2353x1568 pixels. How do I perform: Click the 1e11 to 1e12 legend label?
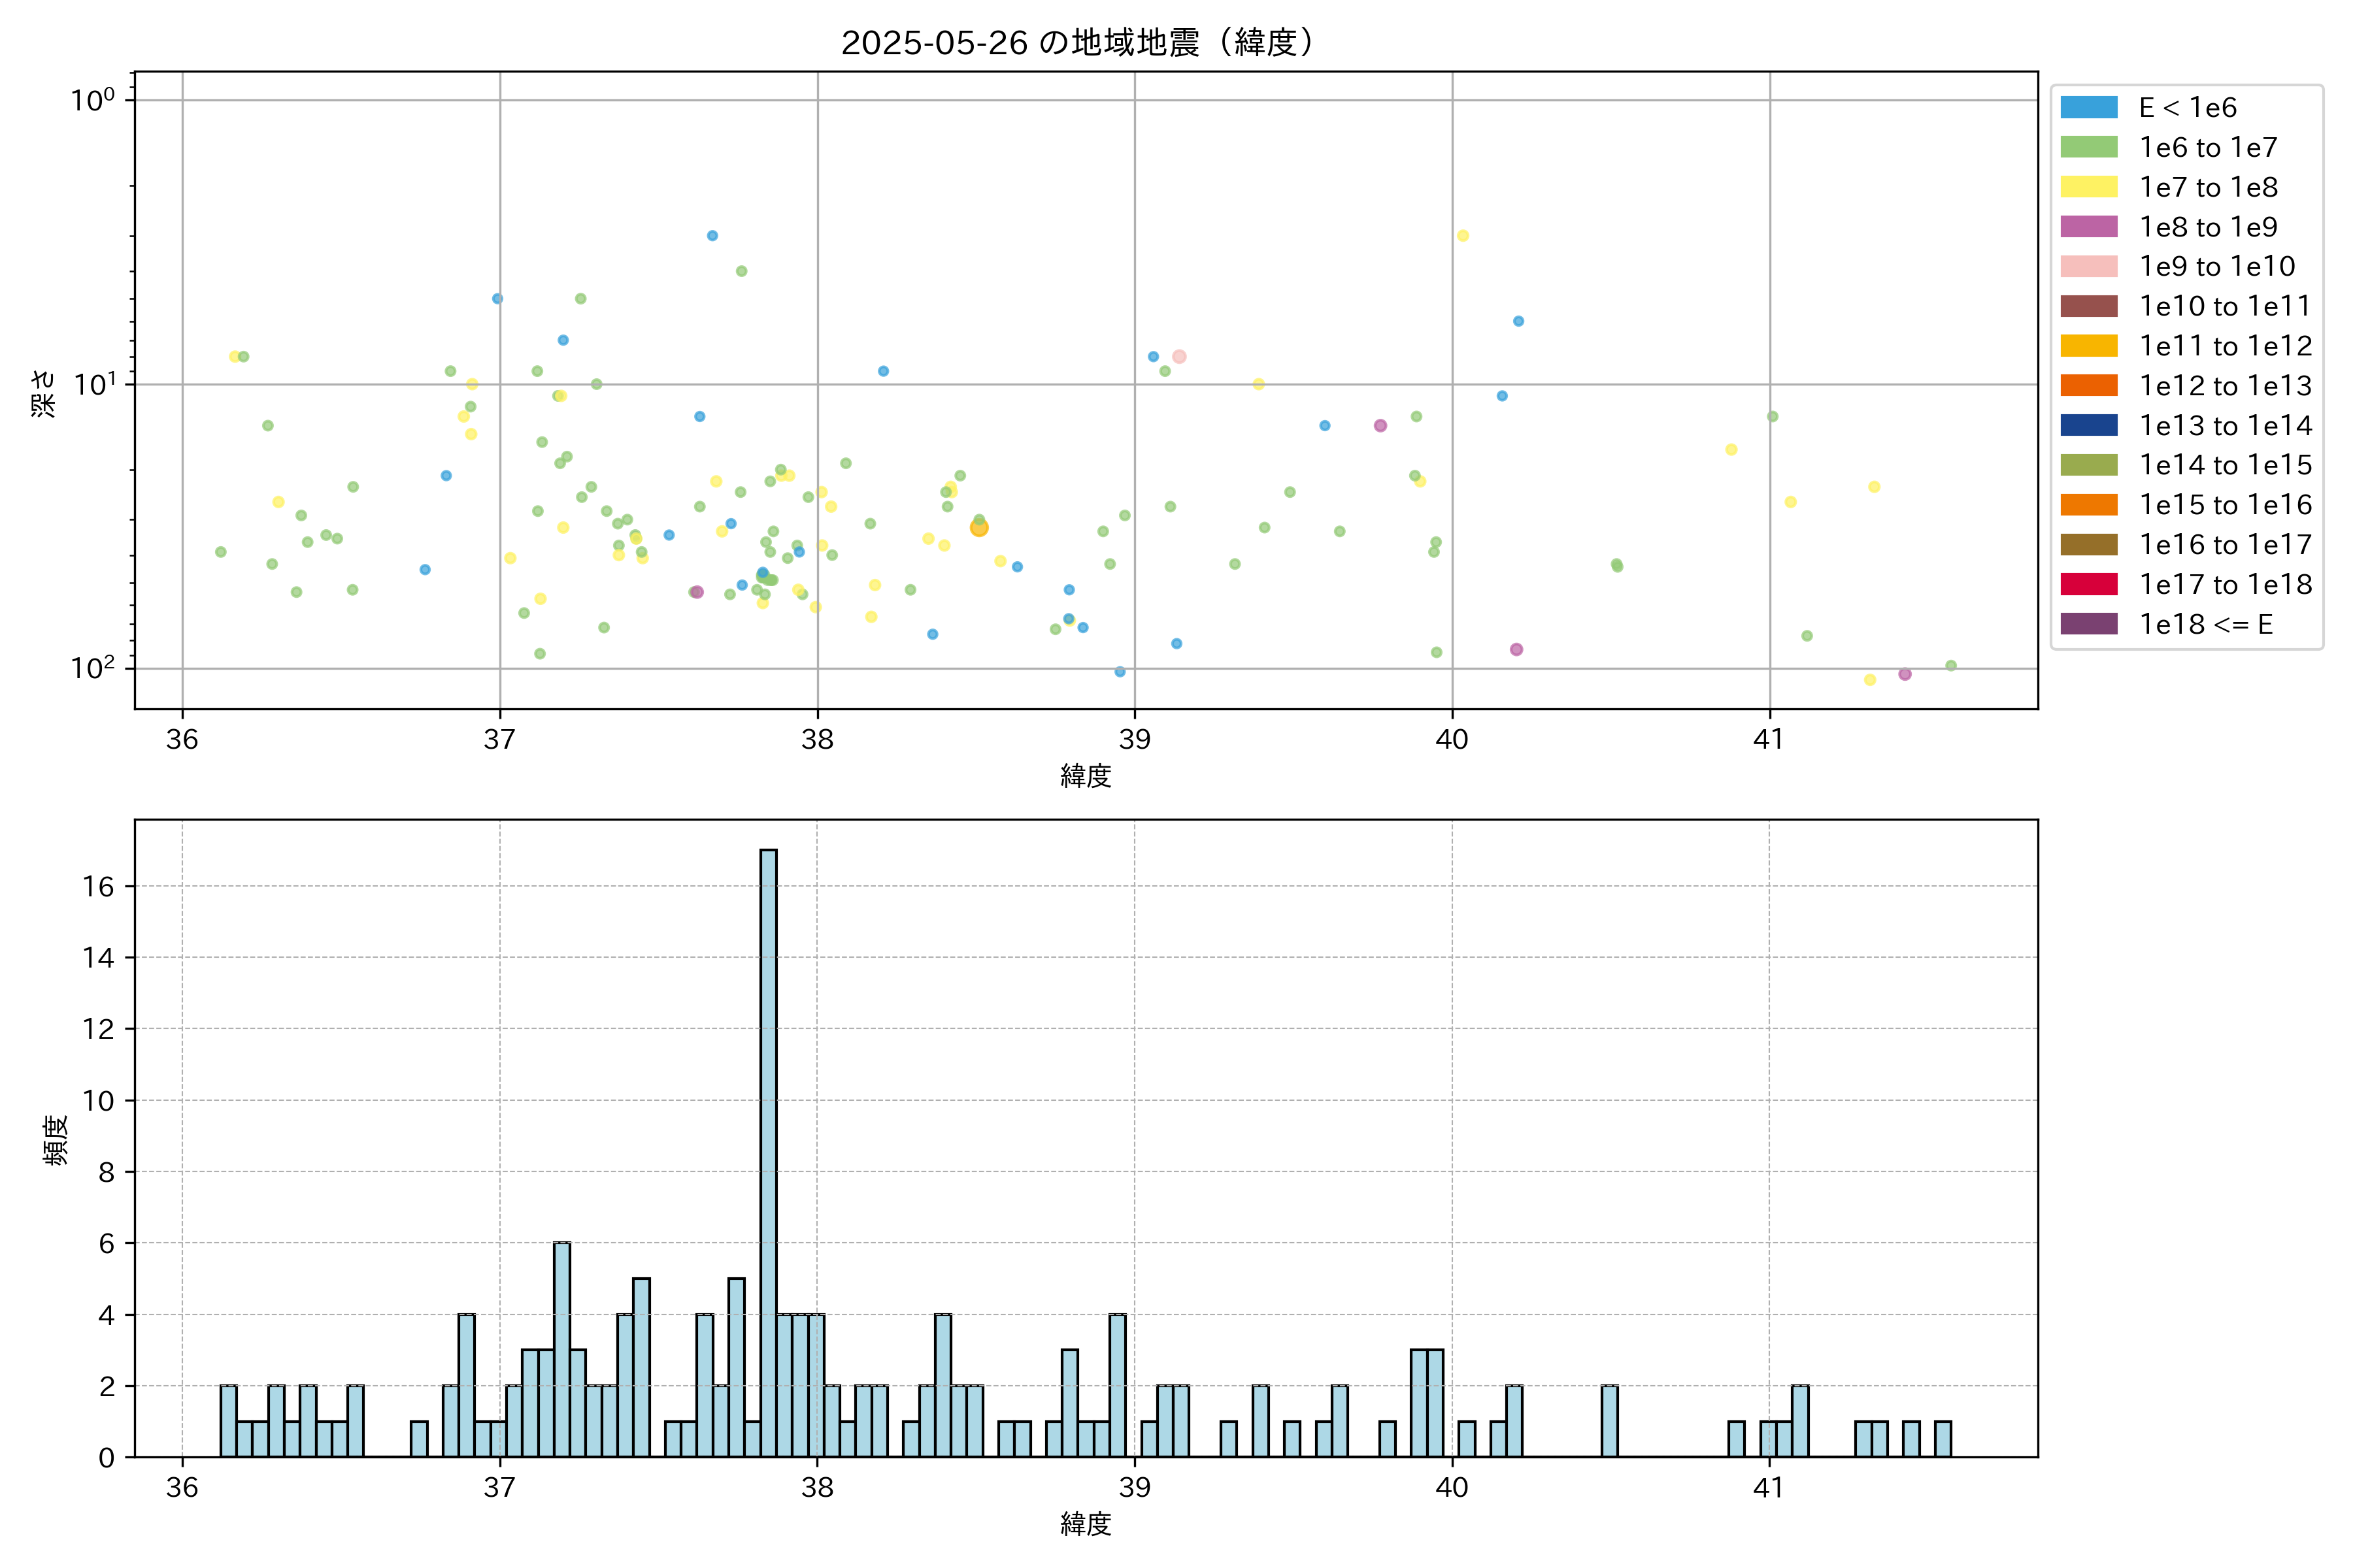(x=2225, y=346)
